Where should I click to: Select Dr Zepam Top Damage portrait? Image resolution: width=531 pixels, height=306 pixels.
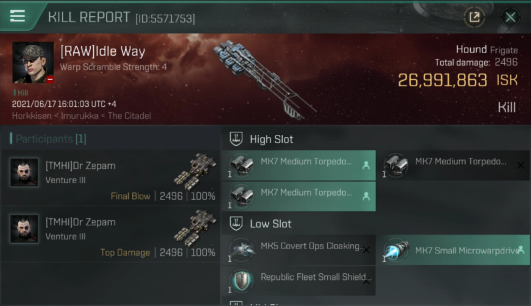point(25,229)
